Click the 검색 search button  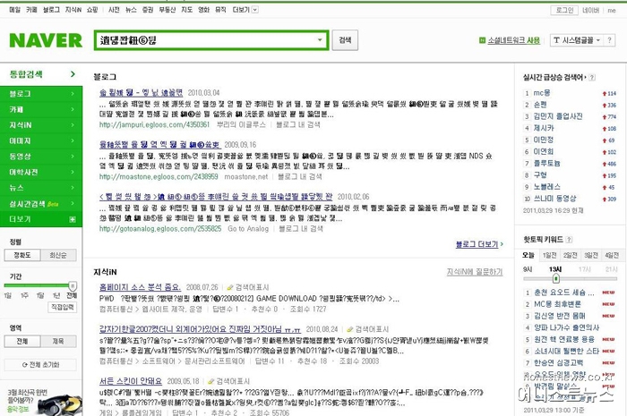tap(345, 40)
